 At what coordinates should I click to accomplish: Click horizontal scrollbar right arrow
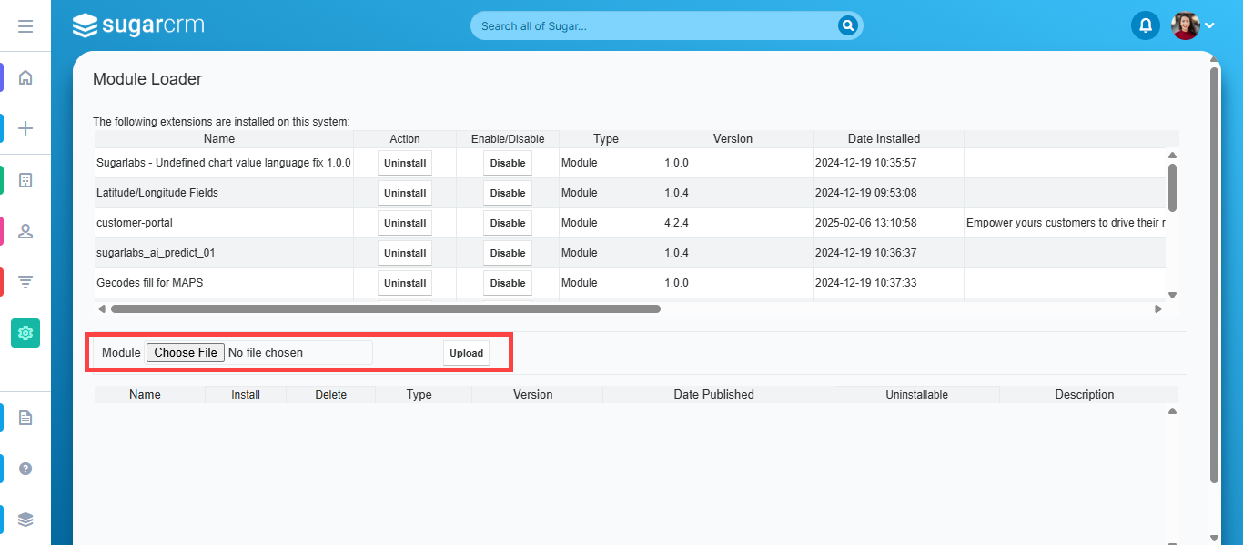tap(1158, 309)
